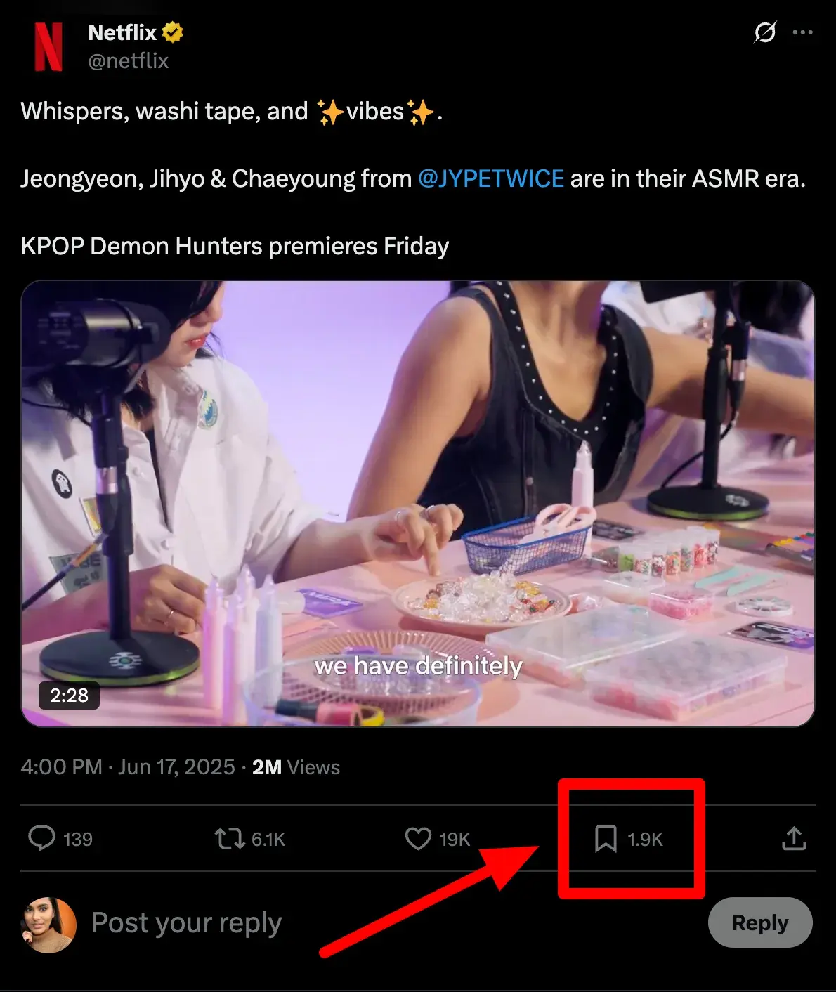Like the post with the heart icon
The height and width of the screenshot is (992, 836).
click(419, 839)
